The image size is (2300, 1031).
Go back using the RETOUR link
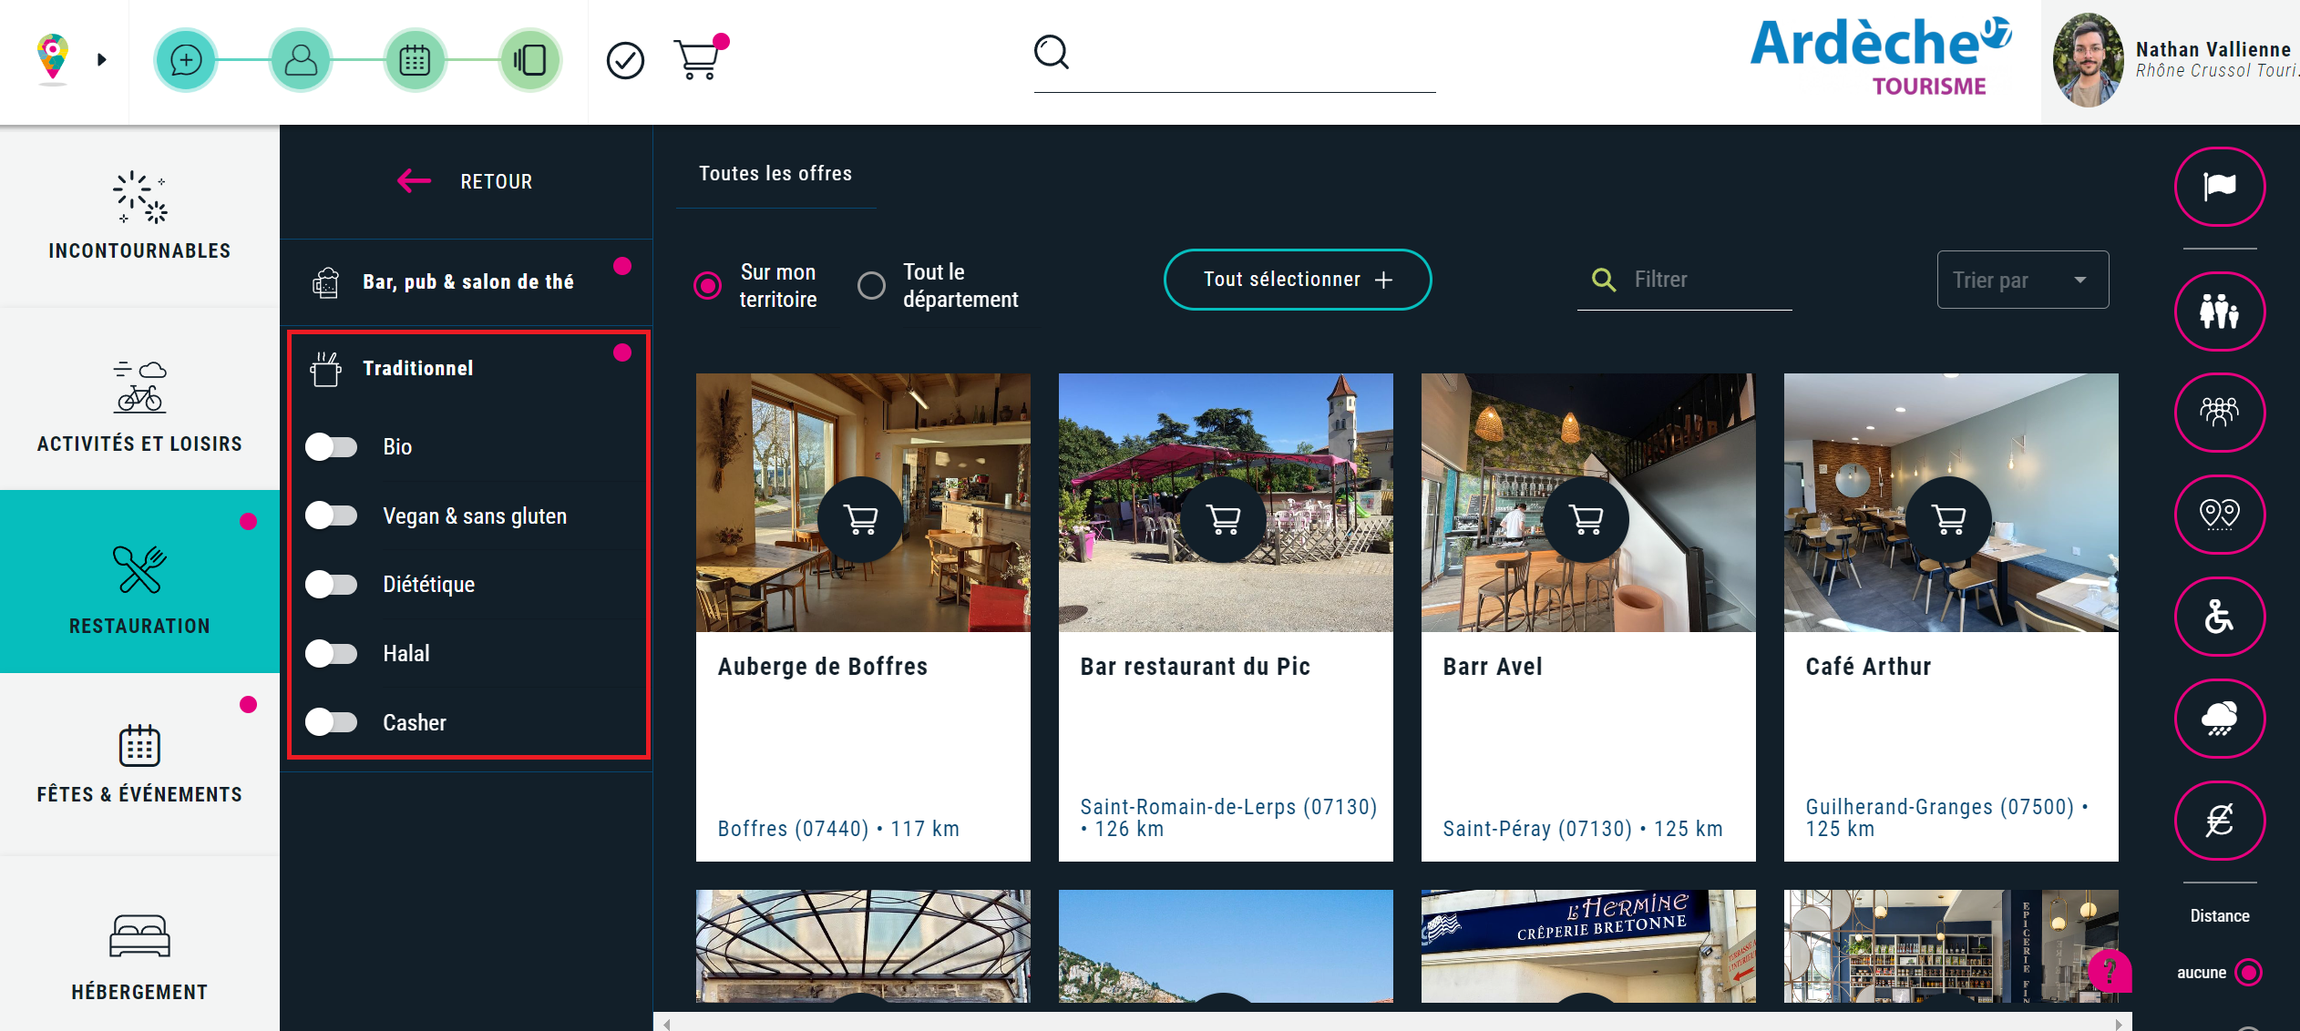pyautogui.click(x=467, y=181)
